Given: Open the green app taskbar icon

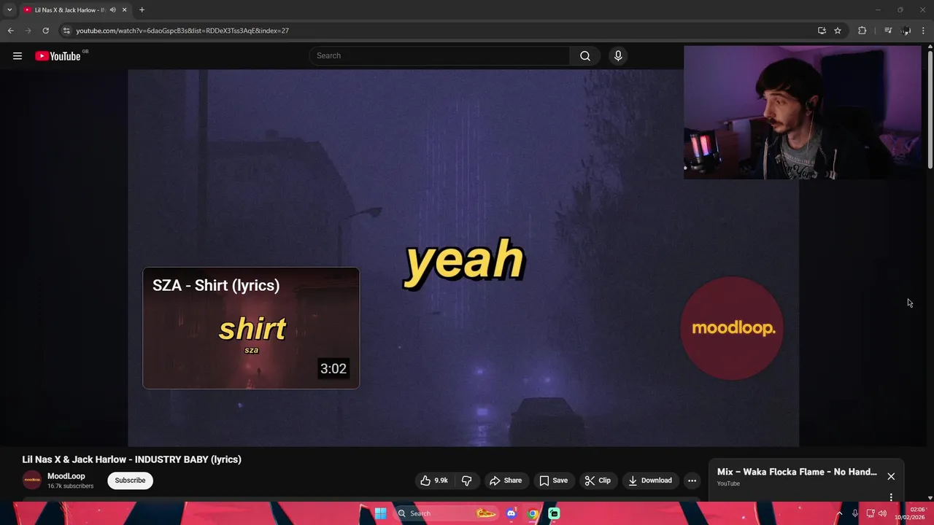Looking at the screenshot, I should pyautogui.click(x=554, y=513).
